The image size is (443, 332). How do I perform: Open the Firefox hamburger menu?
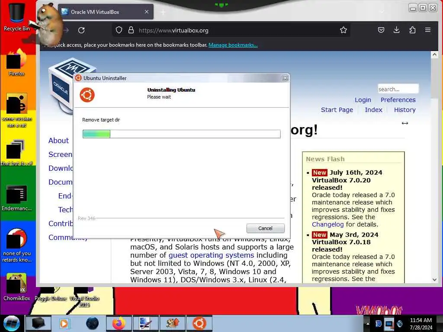pyautogui.click(x=428, y=30)
